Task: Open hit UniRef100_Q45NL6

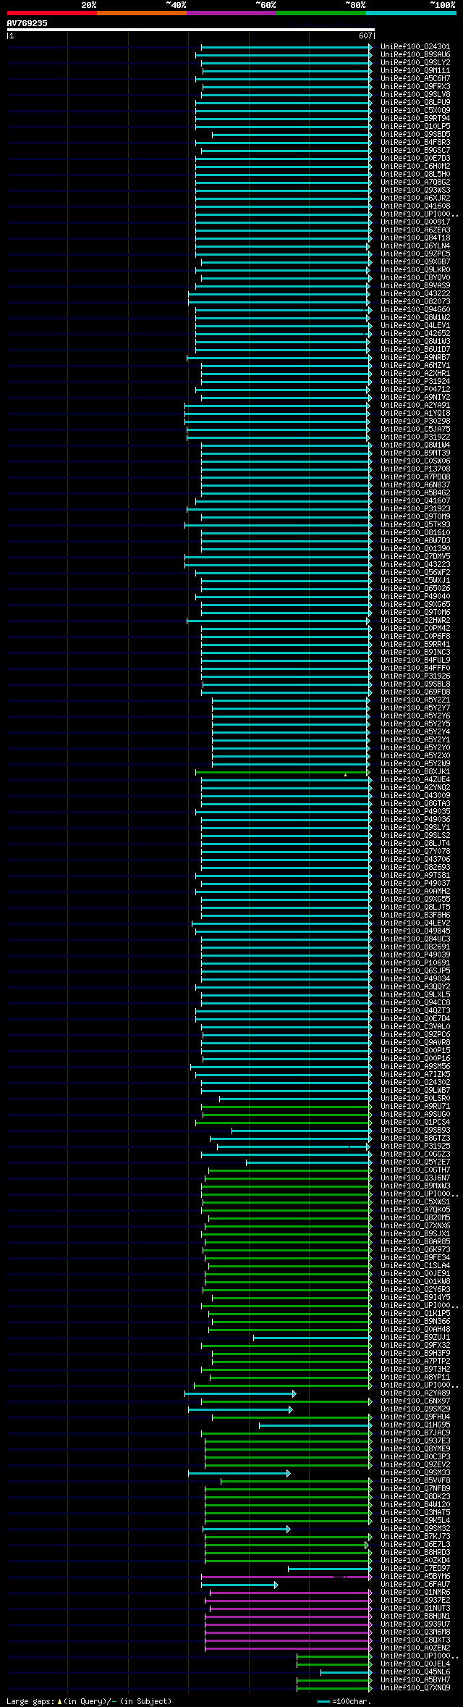Action: [415, 1672]
